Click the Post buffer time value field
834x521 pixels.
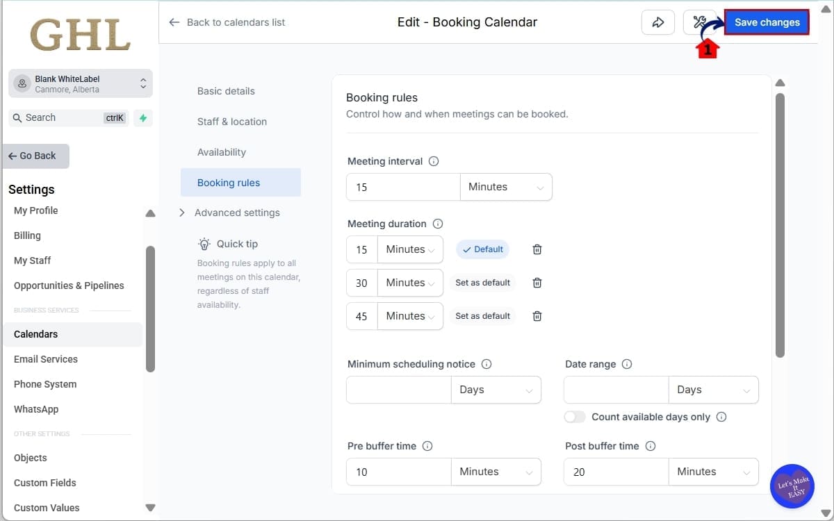coord(616,472)
